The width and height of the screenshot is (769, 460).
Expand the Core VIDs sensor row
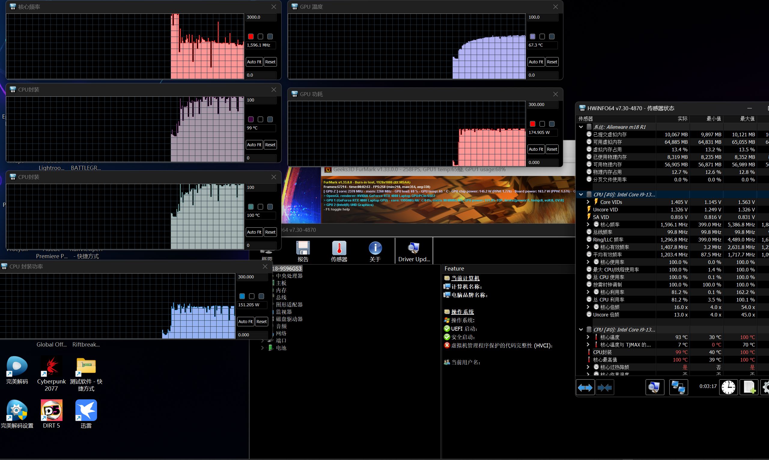click(588, 202)
